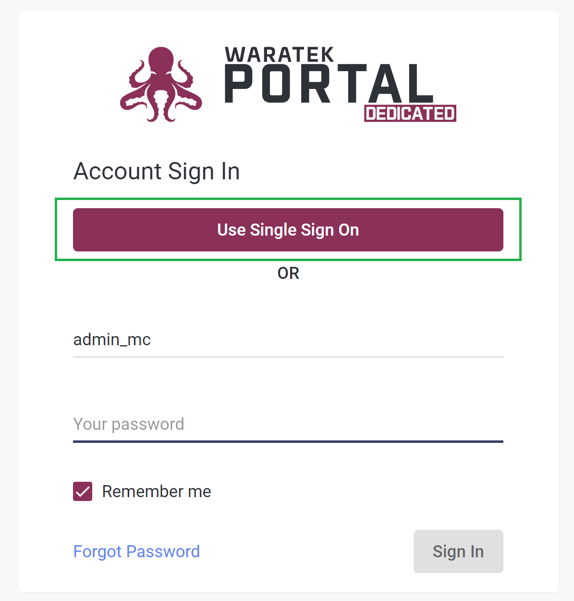The image size is (574, 601).
Task: Focus the Your password field
Action: (288, 424)
